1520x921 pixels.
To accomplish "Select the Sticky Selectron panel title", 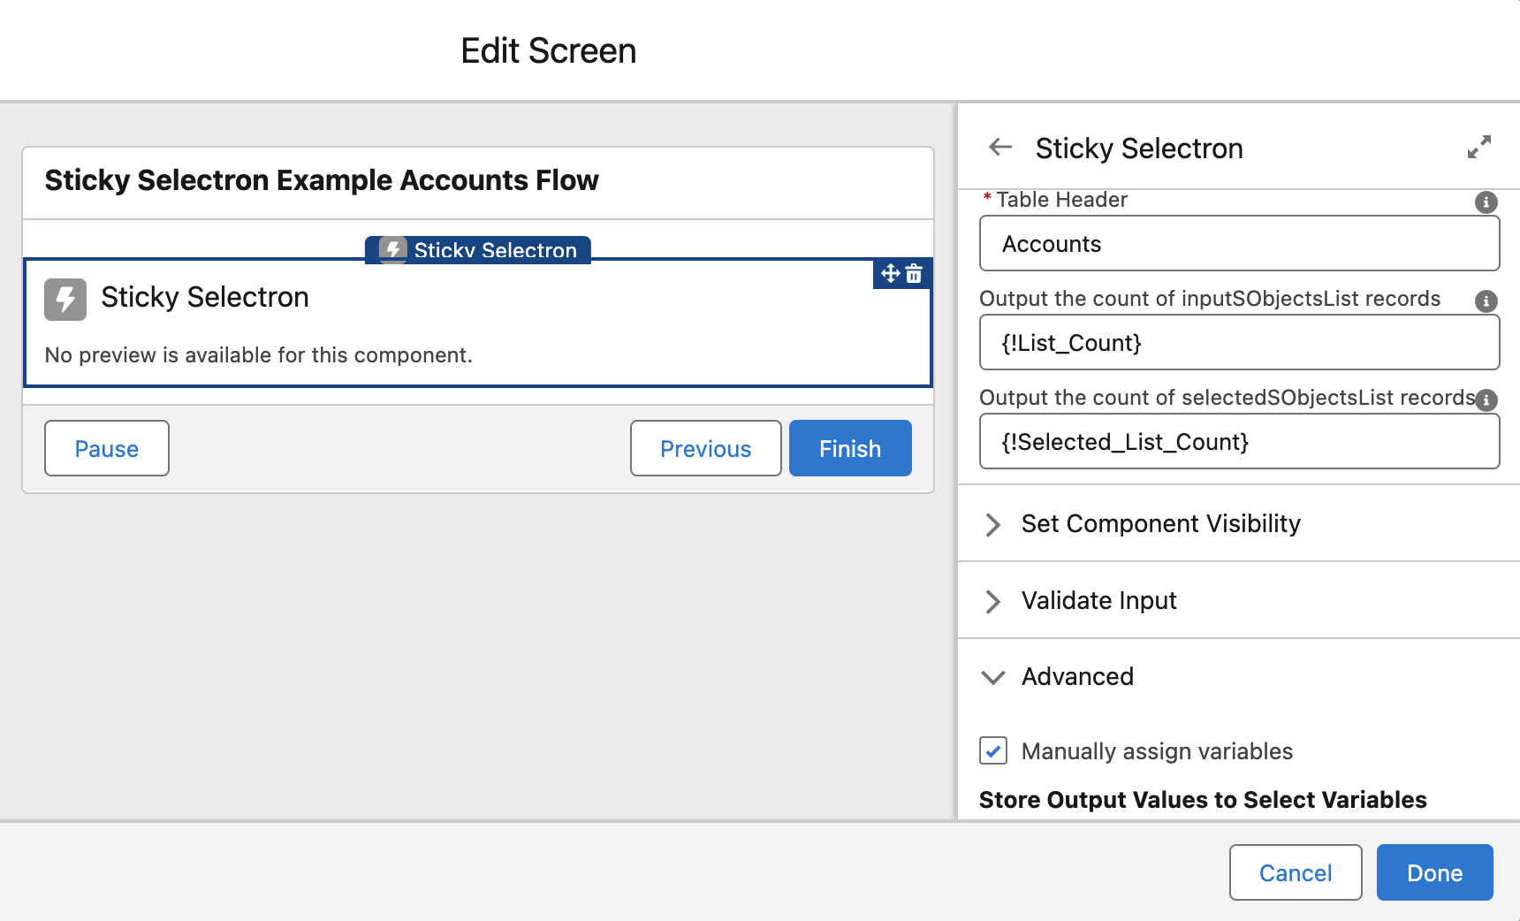I will click(x=1139, y=148).
